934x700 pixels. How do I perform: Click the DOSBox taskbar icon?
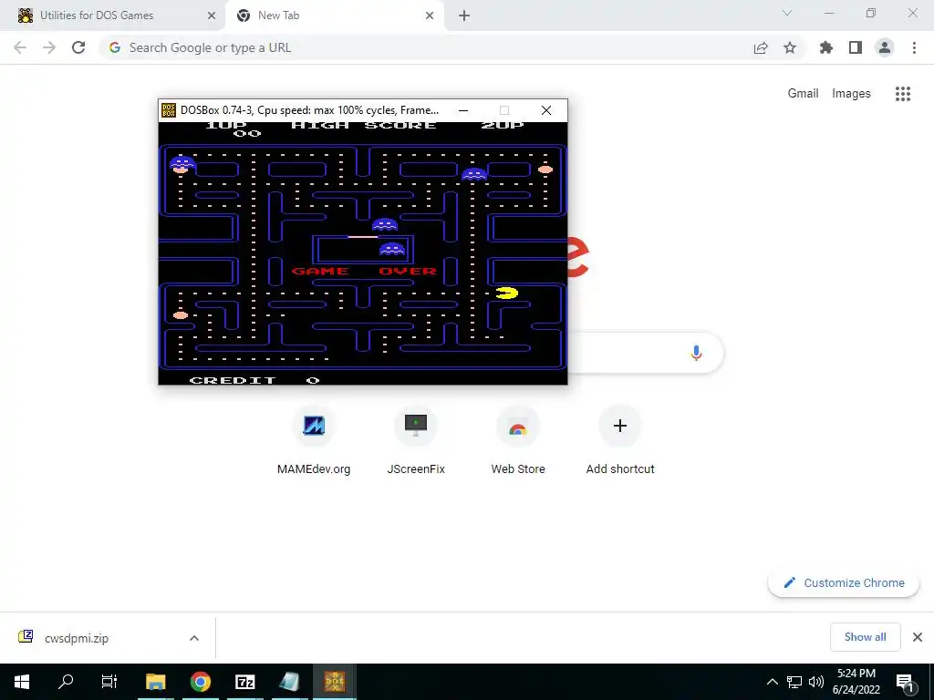coord(334,682)
